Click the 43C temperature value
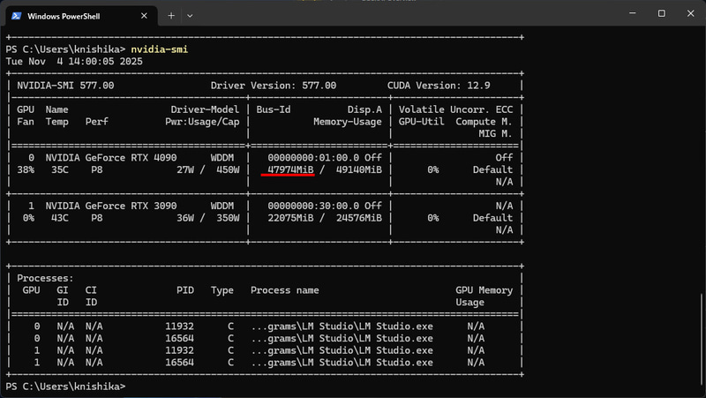Viewport: 706px width, 398px height. [x=60, y=218]
